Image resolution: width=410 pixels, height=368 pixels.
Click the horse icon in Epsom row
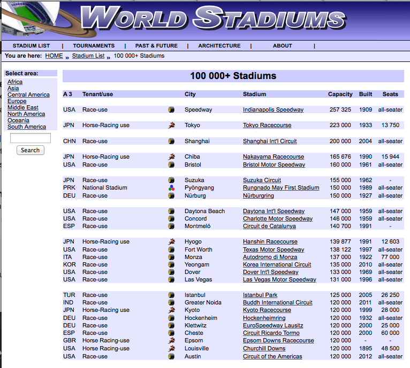point(171,340)
